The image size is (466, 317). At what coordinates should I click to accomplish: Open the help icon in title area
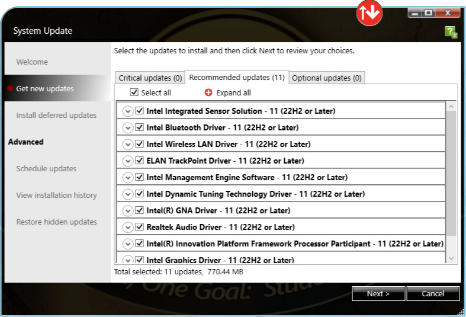451,32
